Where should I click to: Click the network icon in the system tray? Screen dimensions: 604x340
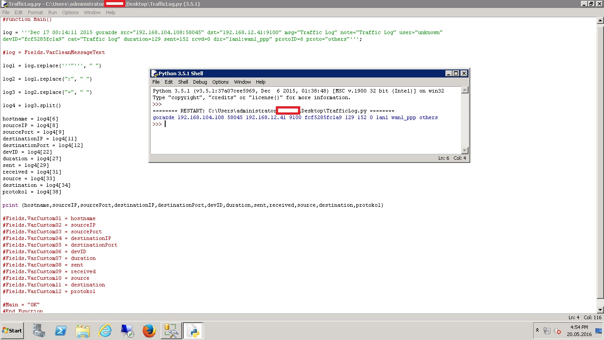click(546, 331)
